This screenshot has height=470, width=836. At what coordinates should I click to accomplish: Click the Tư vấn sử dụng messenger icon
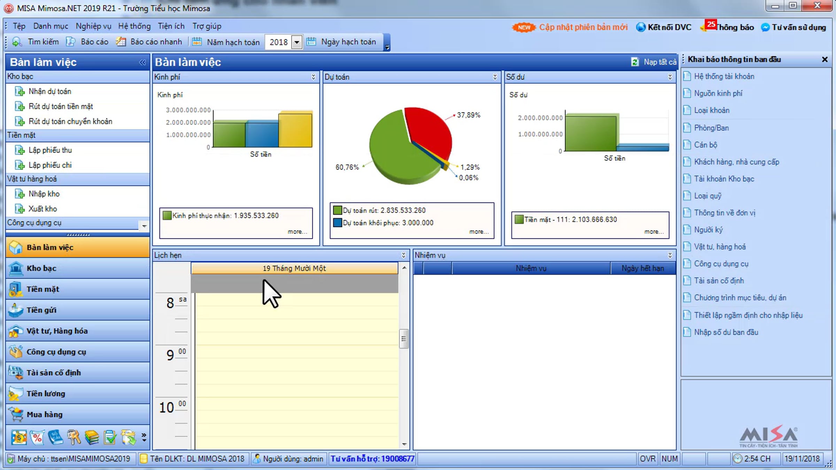(765, 27)
